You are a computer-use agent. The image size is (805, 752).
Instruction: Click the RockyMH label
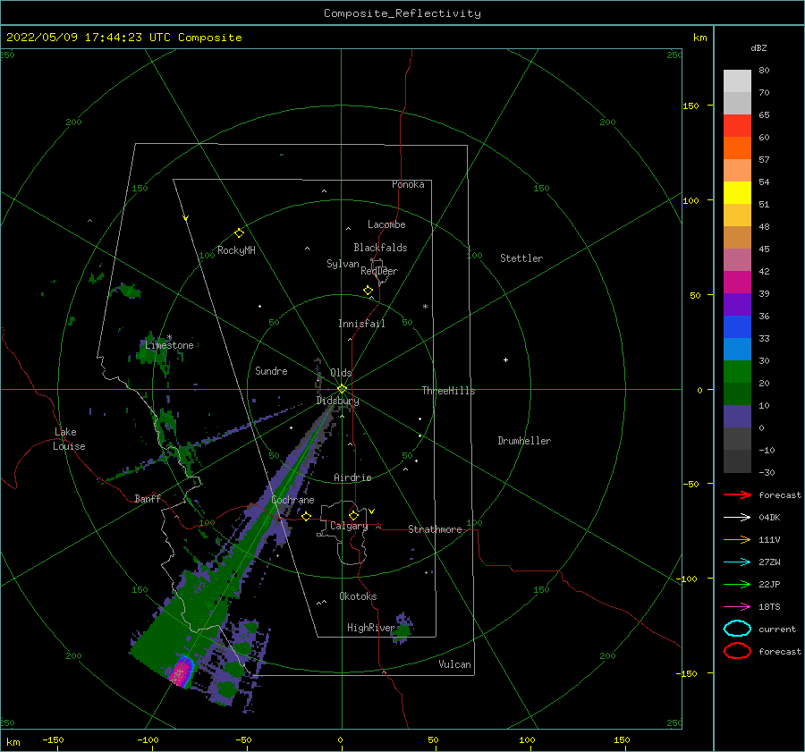coord(236,250)
